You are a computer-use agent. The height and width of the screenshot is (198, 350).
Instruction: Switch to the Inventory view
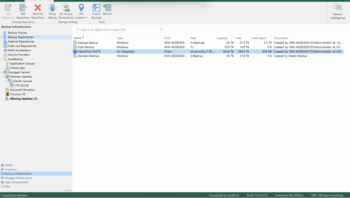[x=10, y=170]
